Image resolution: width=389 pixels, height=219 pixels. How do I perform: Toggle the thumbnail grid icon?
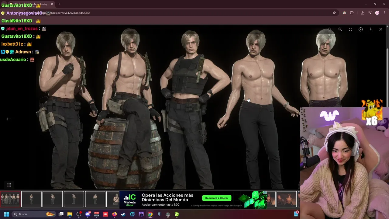tap(9, 185)
